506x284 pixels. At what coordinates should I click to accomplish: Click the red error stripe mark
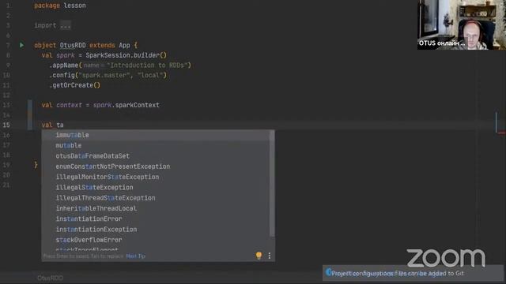(x=501, y=133)
